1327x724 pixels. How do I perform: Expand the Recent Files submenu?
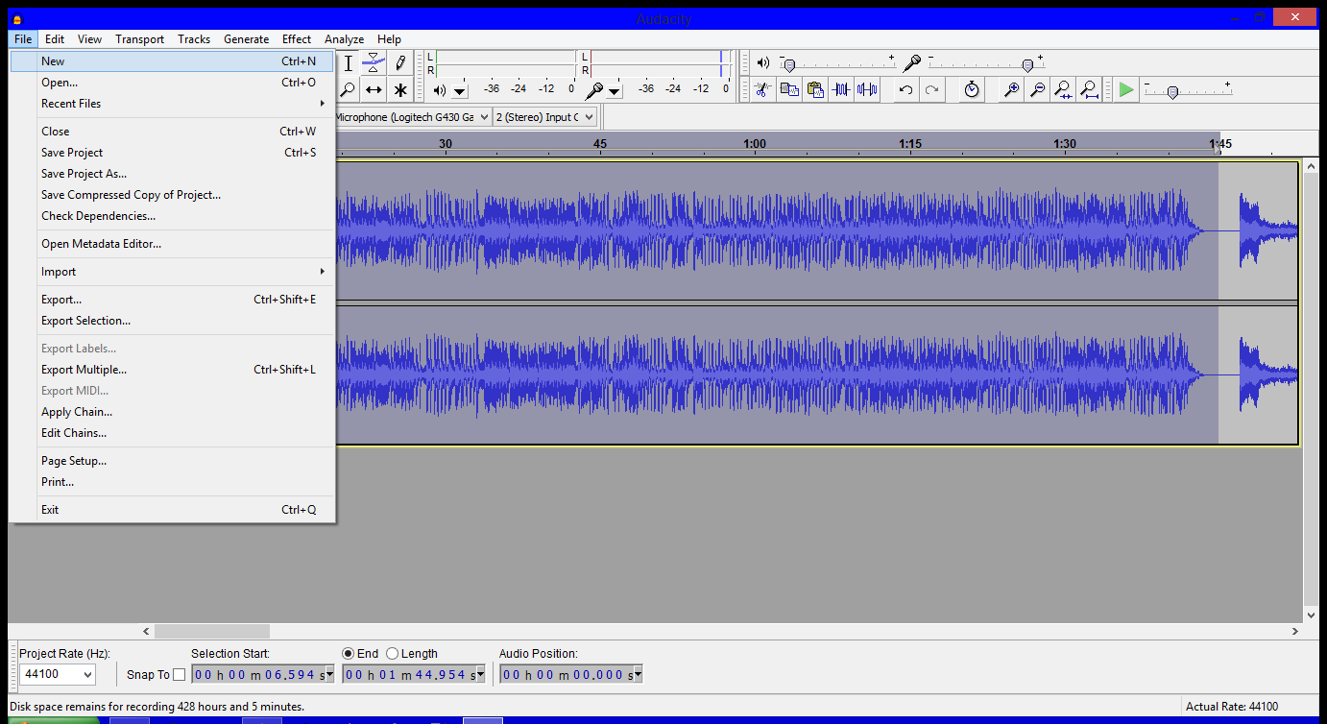click(x=172, y=104)
